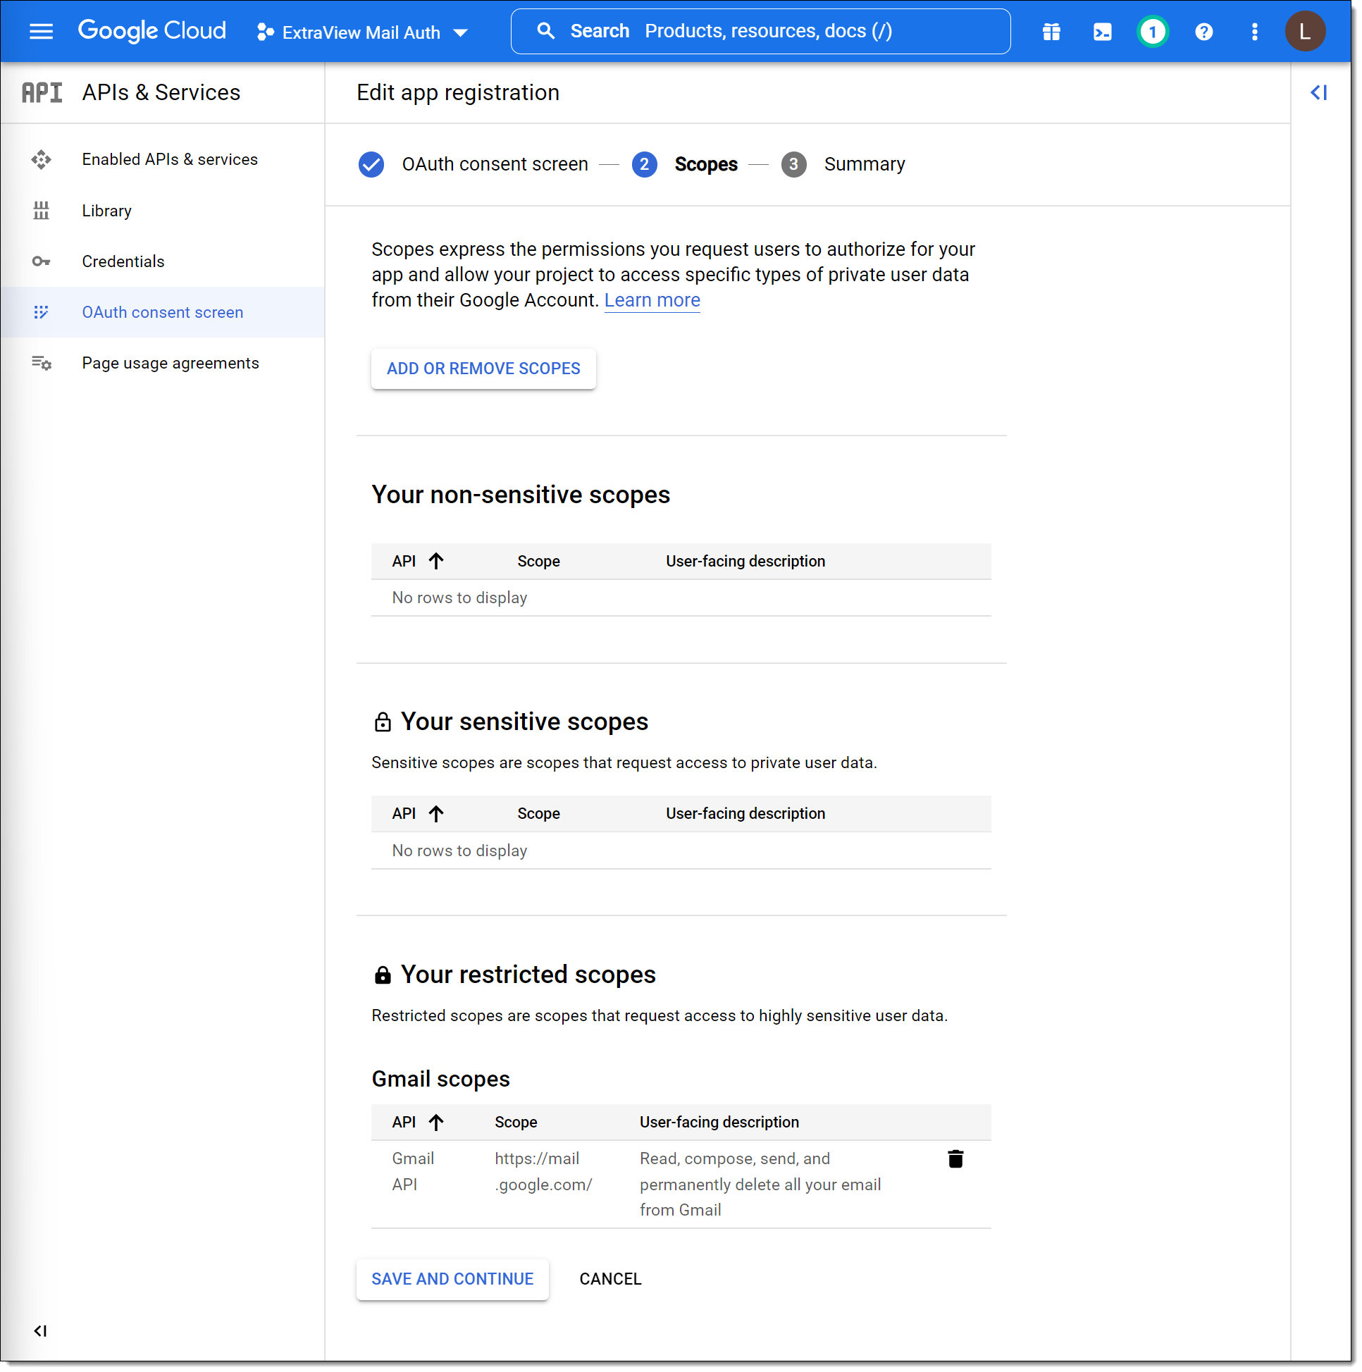Click the restricted scopes lock icon
Image resolution: width=1362 pixels, height=1372 pixels.
click(382, 975)
